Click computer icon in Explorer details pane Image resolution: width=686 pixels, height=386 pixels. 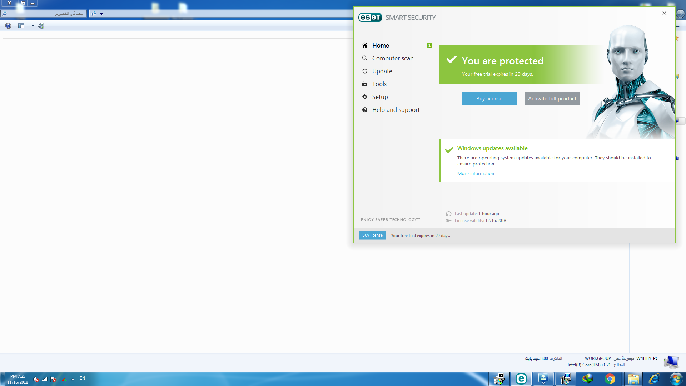pos(671,362)
